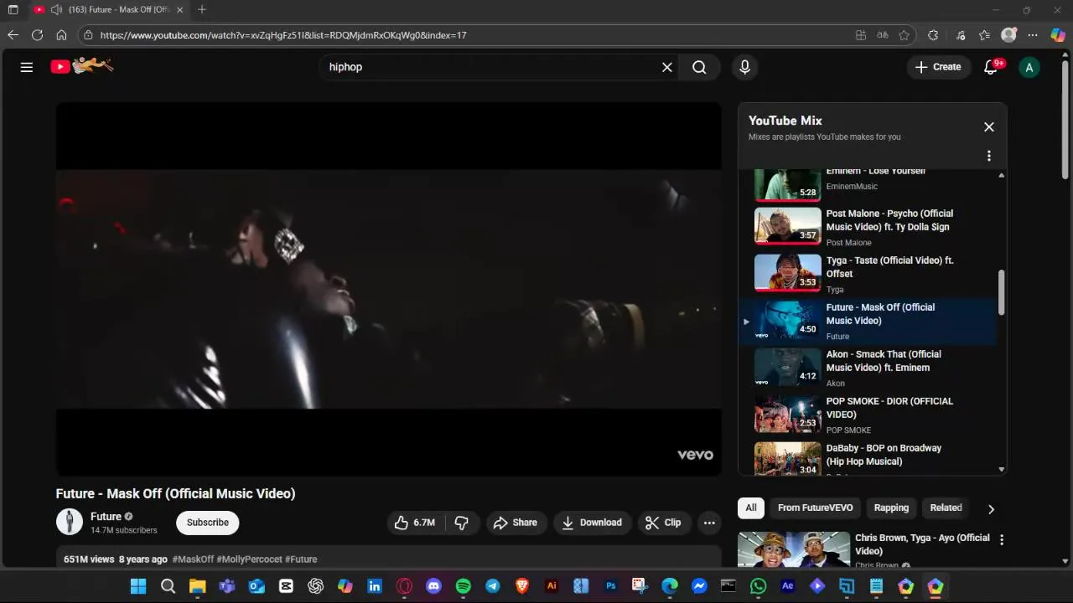This screenshot has width=1073, height=603.
Task: Run search with the magnifier button
Action: tap(699, 67)
